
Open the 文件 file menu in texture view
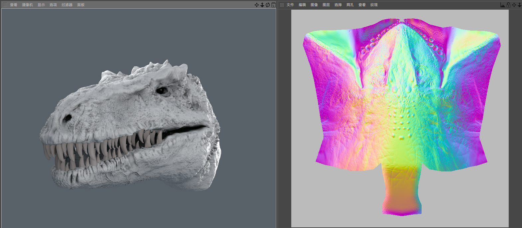(x=290, y=5)
